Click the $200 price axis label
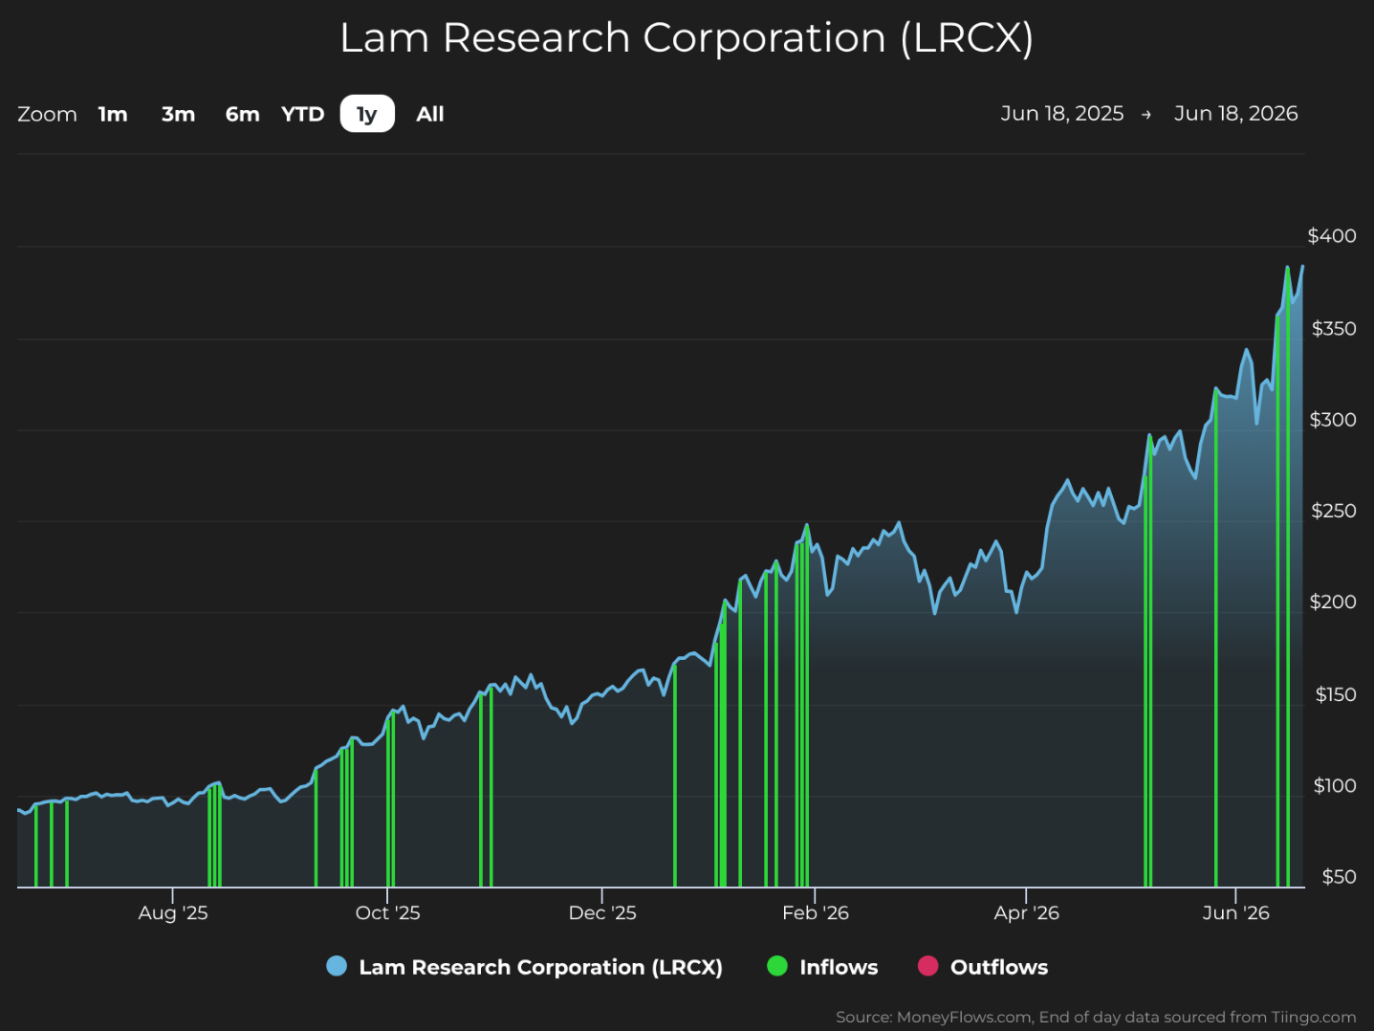The image size is (1374, 1031). 1333,601
